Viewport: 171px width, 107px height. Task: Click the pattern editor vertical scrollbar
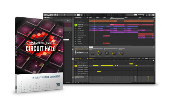coord(154,68)
